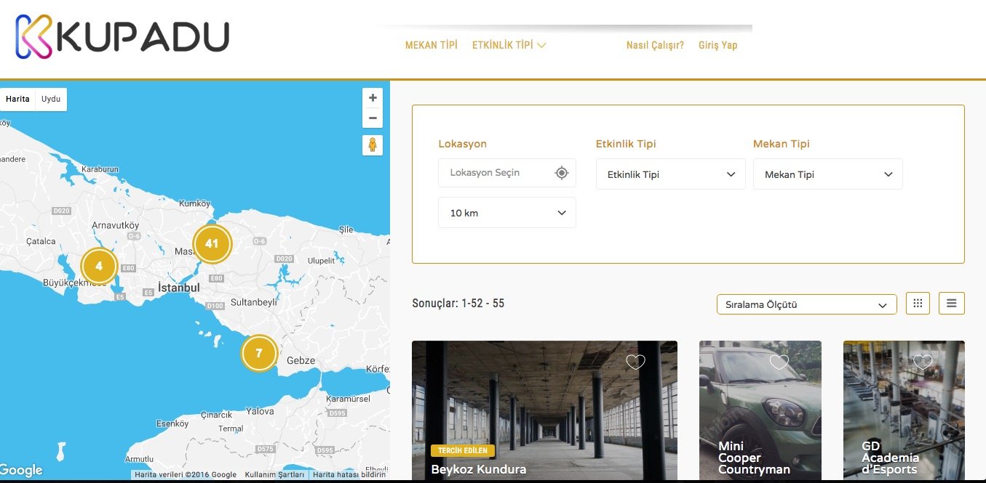The height and width of the screenshot is (483, 986).
Task: Select the Street View pegman icon
Action: (373, 145)
